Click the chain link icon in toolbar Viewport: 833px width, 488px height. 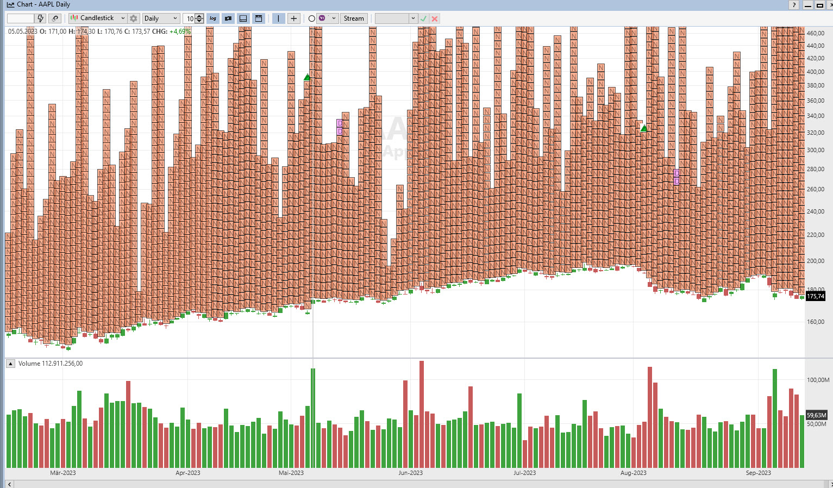(x=55, y=18)
